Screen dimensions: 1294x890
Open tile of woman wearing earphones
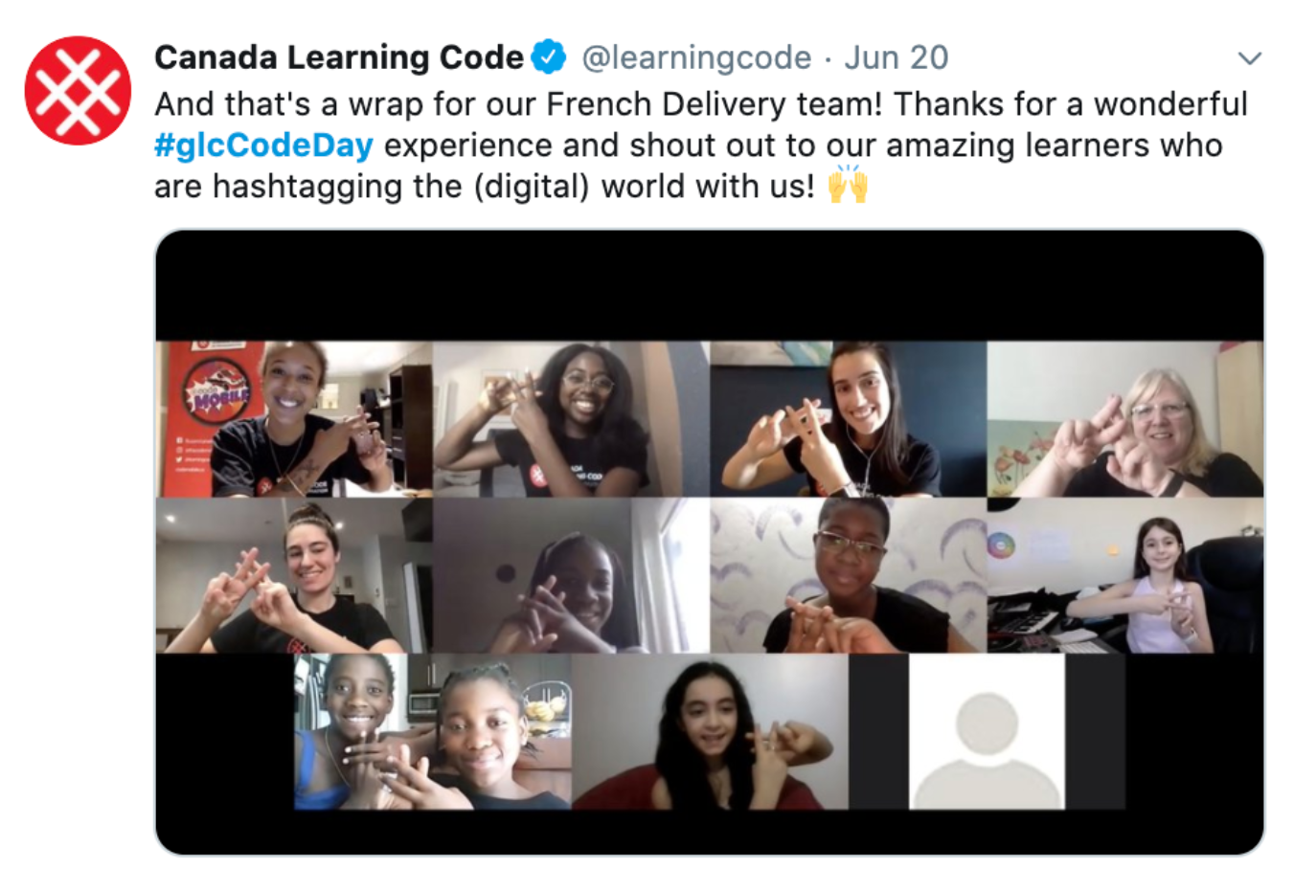click(849, 418)
